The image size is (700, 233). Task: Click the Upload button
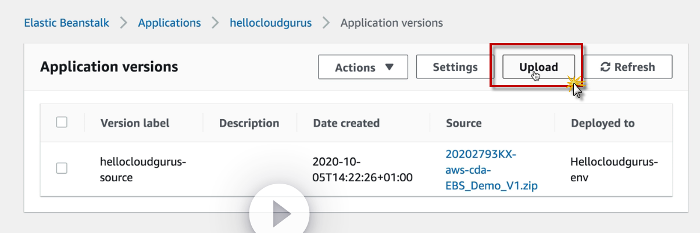coord(538,67)
